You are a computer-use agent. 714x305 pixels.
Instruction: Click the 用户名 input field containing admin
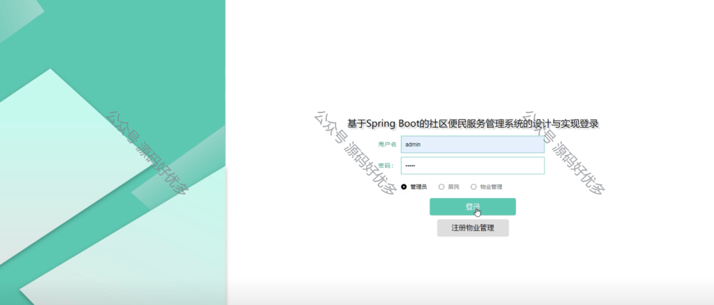click(472, 144)
